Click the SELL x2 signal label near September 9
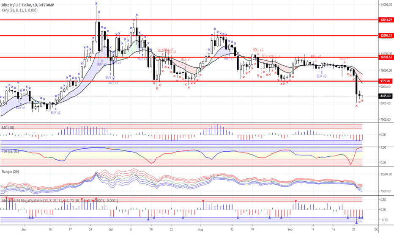Viewport: 394px width, 233px height. pyautogui.click(x=316, y=57)
